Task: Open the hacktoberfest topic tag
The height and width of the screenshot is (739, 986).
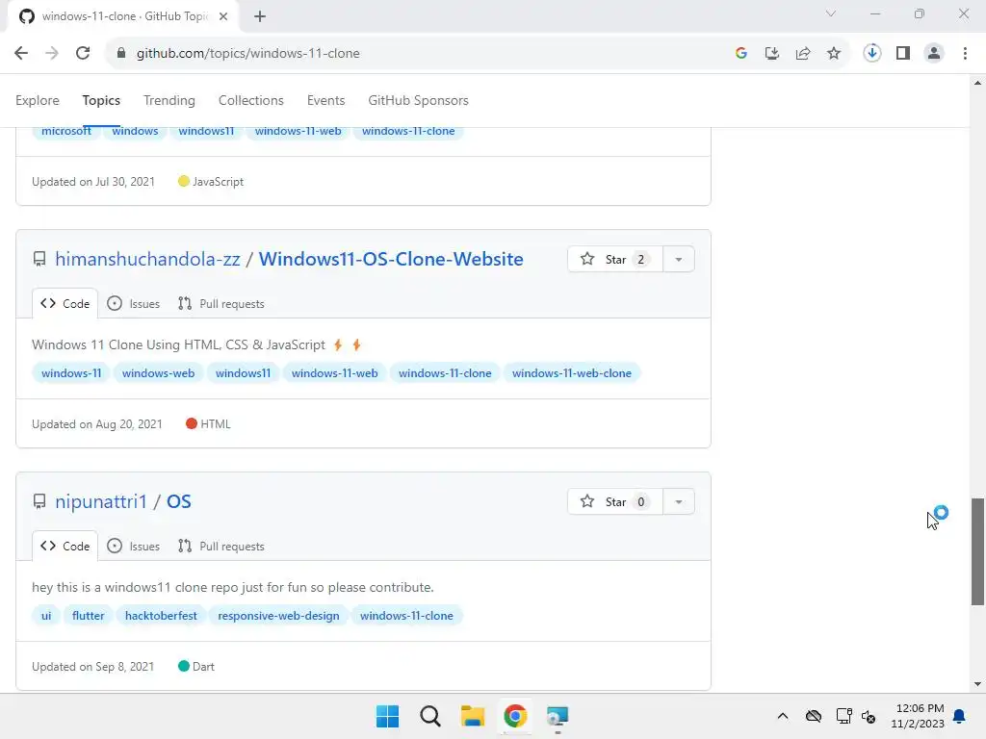Action: pos(161,616)
